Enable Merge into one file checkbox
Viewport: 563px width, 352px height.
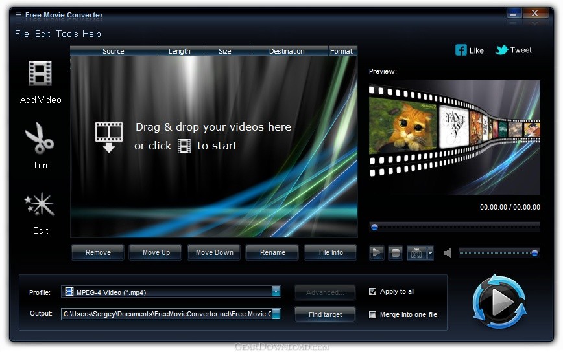pyautogui.click(x=373, y=314)
